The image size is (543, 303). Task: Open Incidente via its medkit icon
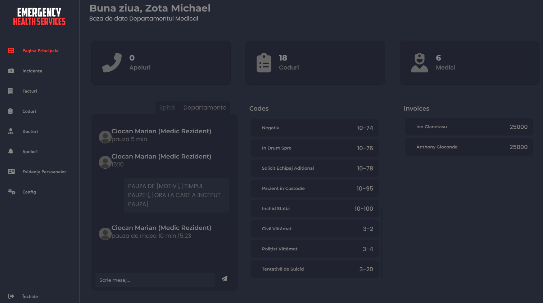tap(11, 71)
